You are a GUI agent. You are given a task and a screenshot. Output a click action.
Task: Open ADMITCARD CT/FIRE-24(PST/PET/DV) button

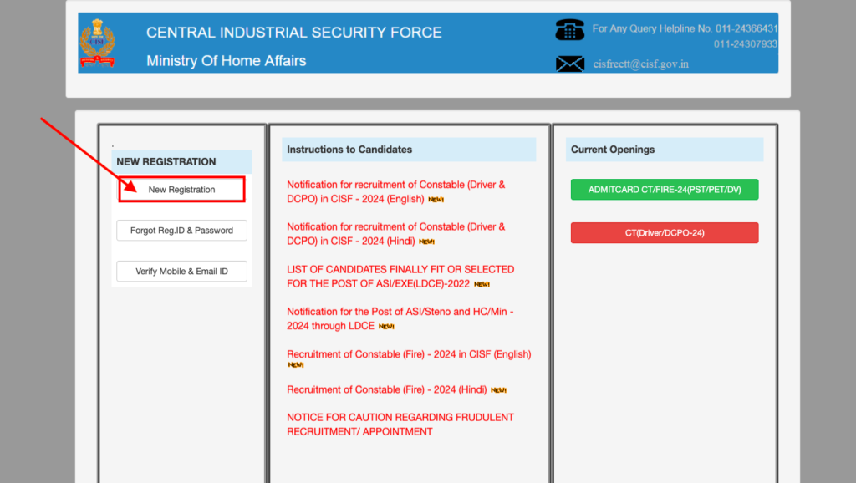pyautogui.click(x=665, y=190)
